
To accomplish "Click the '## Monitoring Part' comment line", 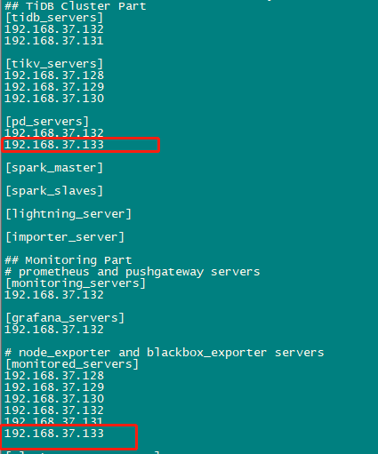I will coord(68,260).
